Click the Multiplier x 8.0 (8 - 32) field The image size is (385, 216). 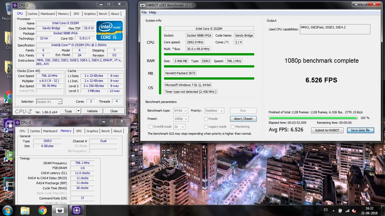point(49,81)
